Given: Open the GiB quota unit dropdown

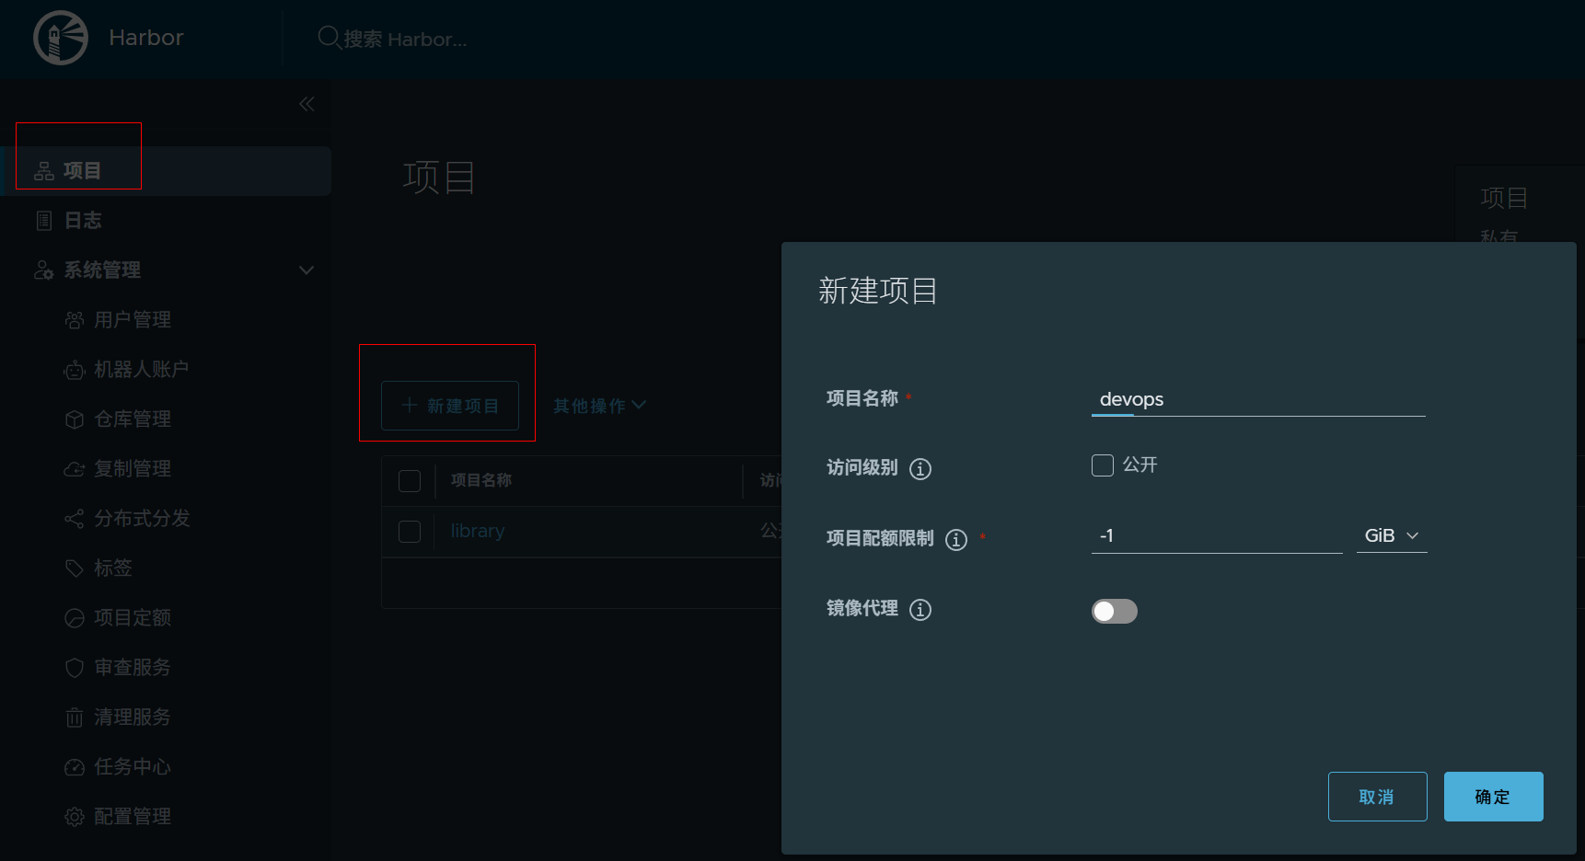Looking at the screenshot, I should (1391, 536).
